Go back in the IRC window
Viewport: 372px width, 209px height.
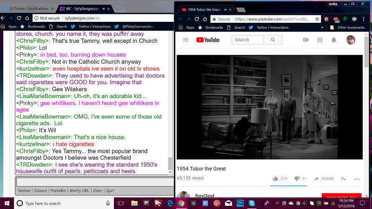(3, 18)
